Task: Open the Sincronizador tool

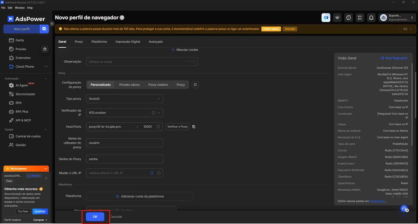Action: pos(26,94)
